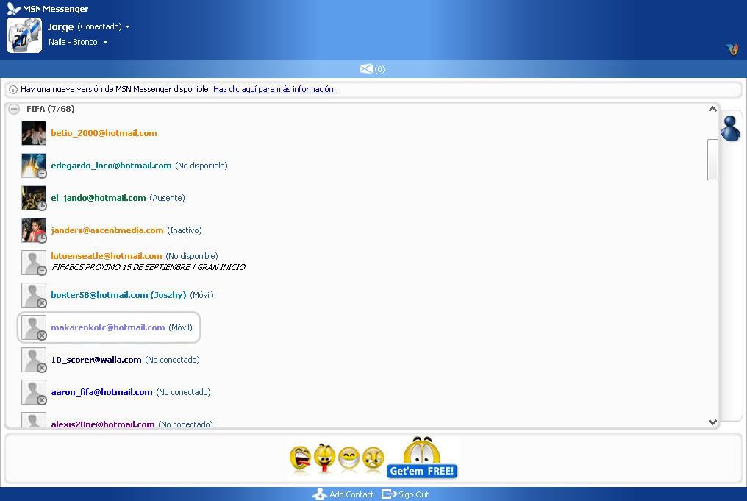Screen dimensions: 747x501
Task: Click the Sign Out button
Action: (x=405, y=494)
